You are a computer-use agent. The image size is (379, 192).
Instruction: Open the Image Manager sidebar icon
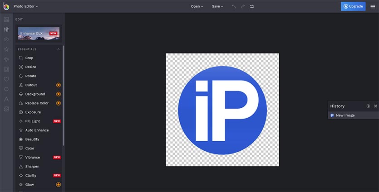pyautogui.click(x=6, y=19)
